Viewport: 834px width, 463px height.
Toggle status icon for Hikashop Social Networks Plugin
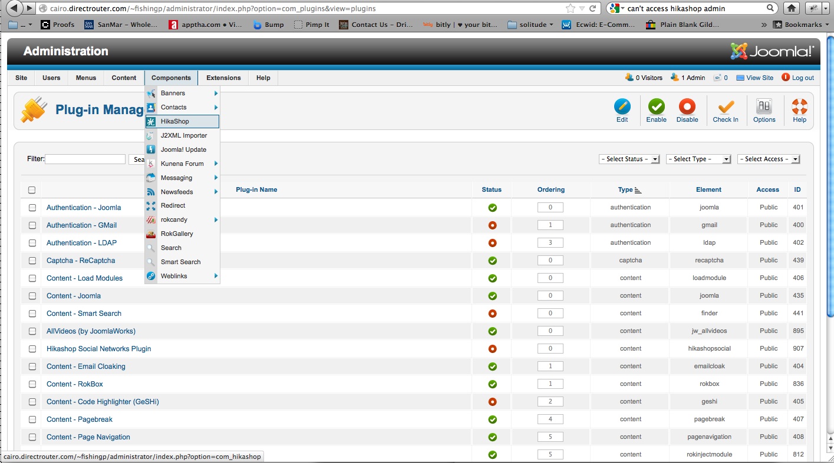(492, 349)
